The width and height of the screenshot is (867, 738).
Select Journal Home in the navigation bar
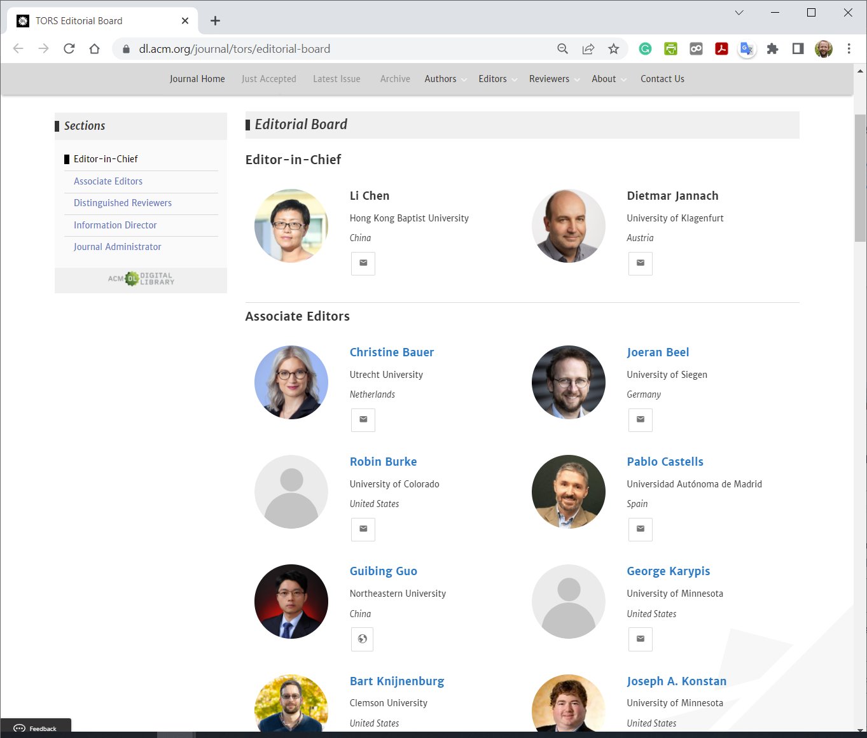(x=197, y=79)
